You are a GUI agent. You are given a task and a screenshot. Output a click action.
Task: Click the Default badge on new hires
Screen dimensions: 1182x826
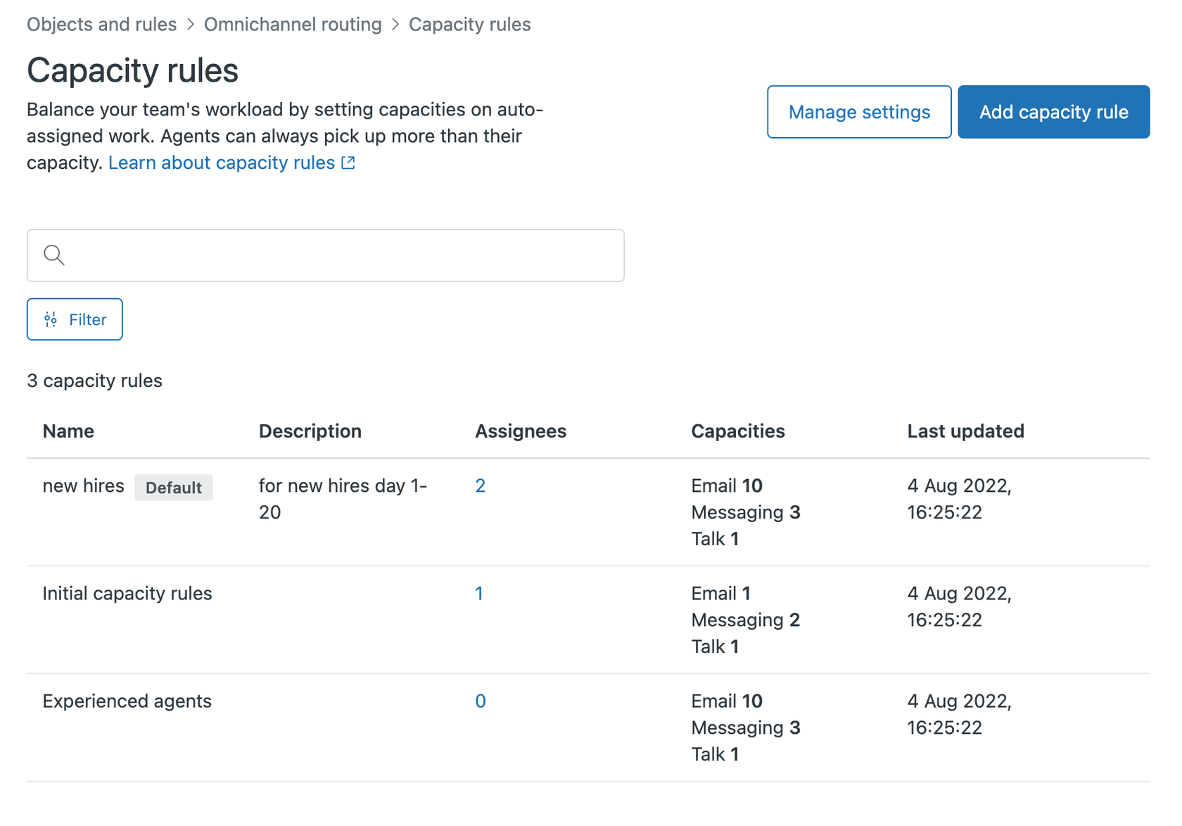click(x=174, y=487)
